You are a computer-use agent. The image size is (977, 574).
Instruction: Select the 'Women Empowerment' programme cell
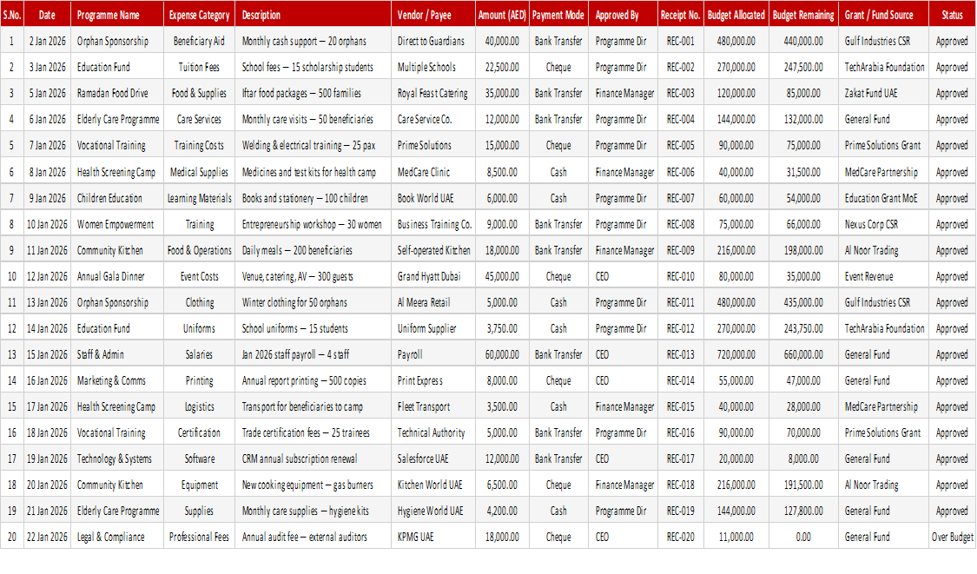pos(116,224)
